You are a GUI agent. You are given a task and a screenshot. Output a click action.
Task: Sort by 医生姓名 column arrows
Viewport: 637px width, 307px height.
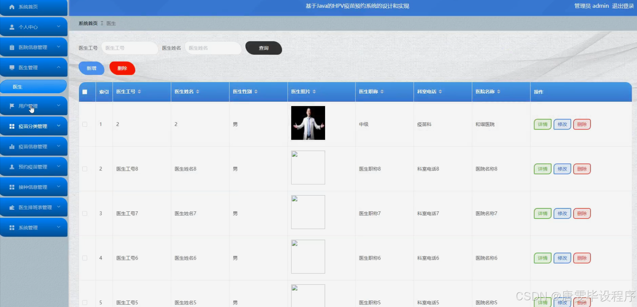[198, 92]
